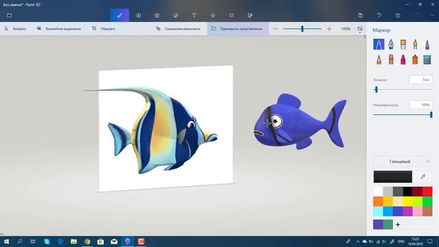Expand the Глянцевый material dropdown
The height and width of the screenshot is (247, 439).
[403, 162]
